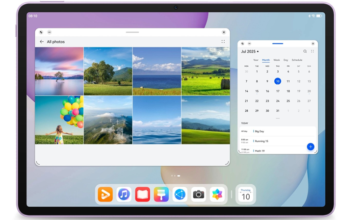Launch the Browser globe app
The width and height of the screenshot is (339, 220).
tap(180, 195)
